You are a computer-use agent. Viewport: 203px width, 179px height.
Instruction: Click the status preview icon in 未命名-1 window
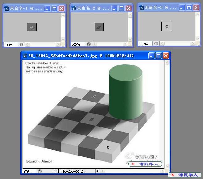22,44
